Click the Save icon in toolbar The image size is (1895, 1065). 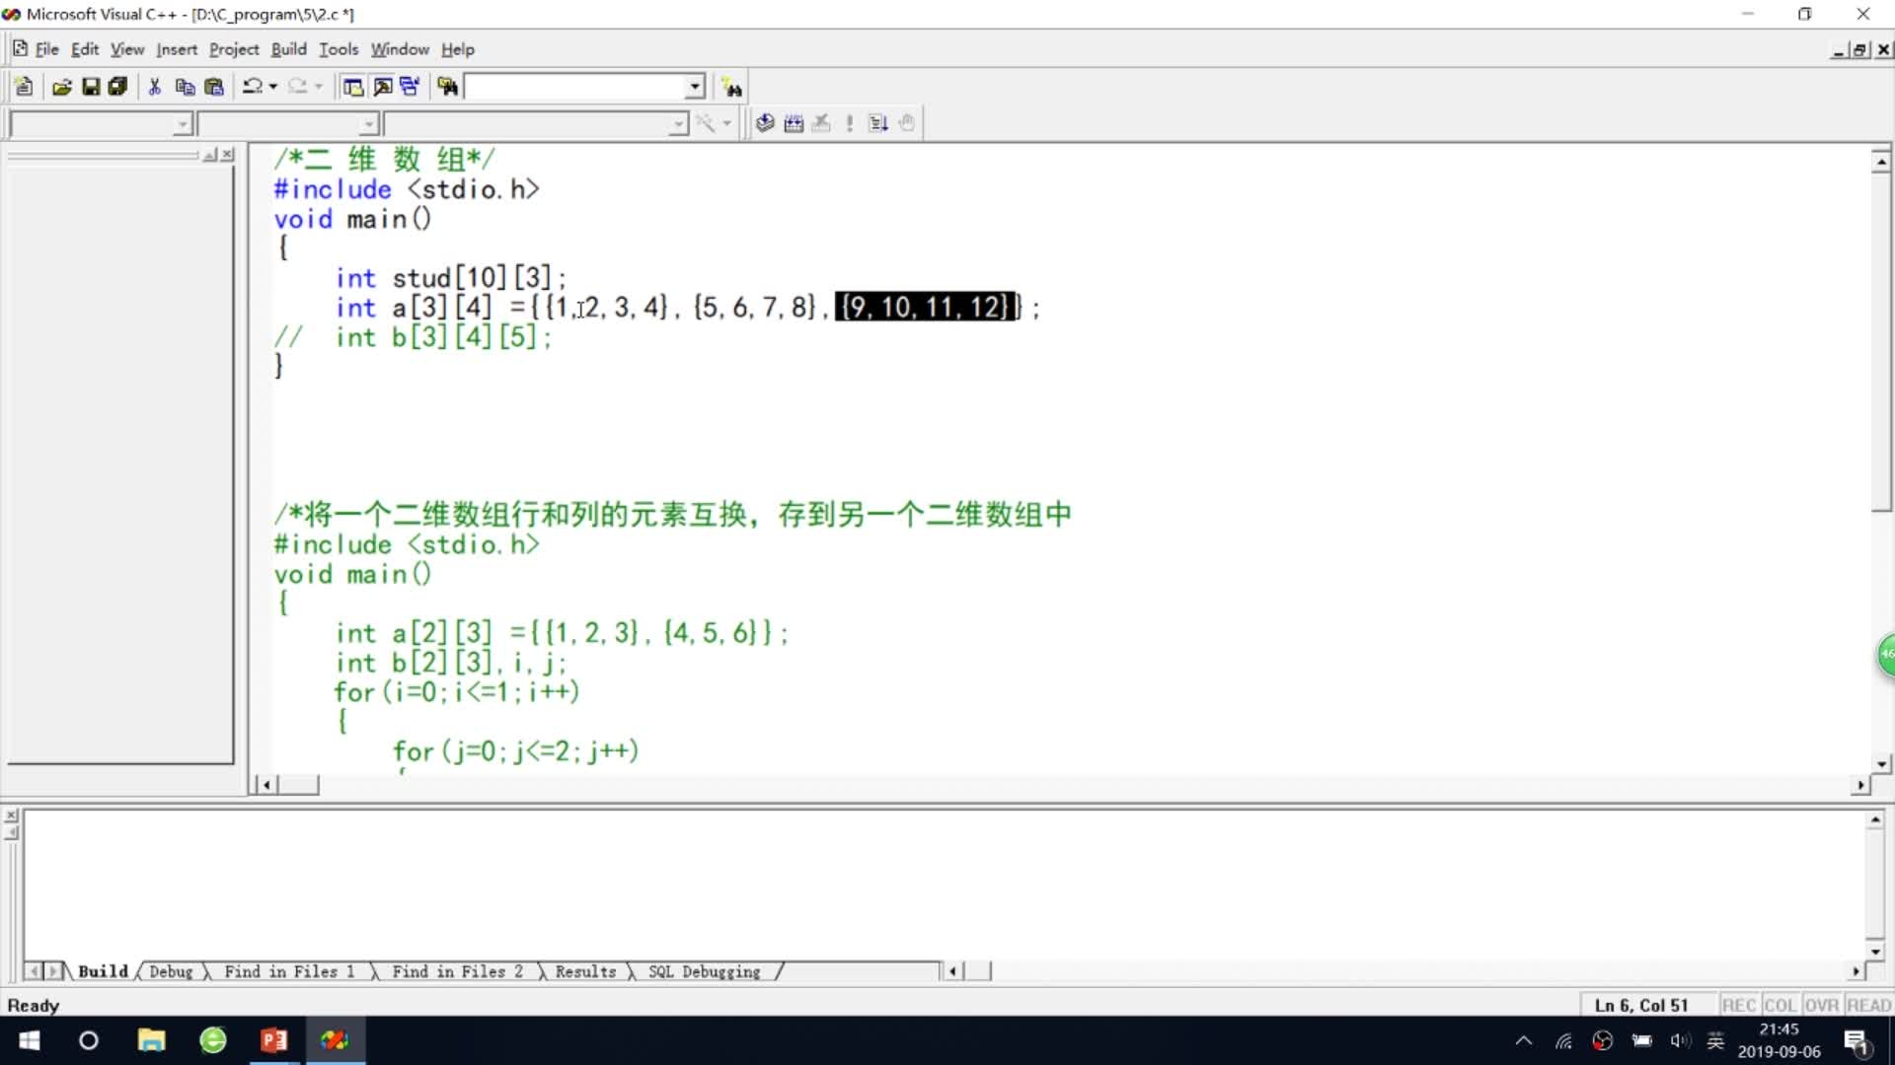[91, 87]
